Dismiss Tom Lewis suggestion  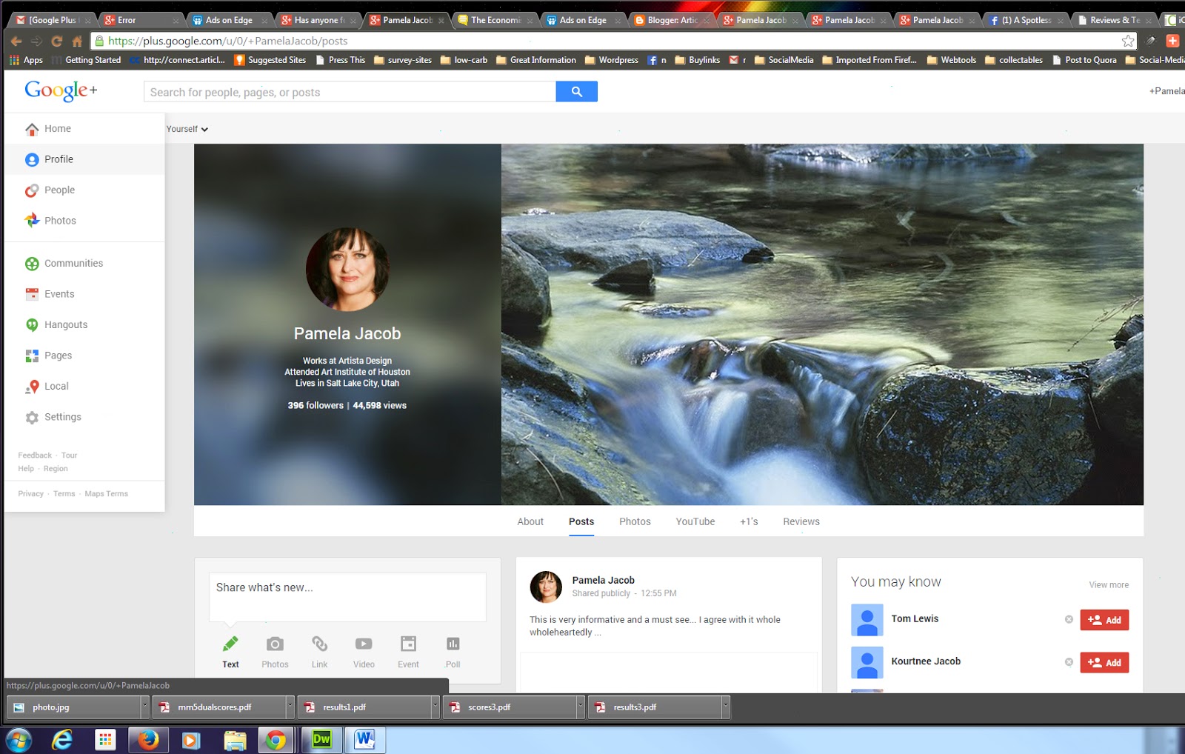click(x=1069, y=619)
